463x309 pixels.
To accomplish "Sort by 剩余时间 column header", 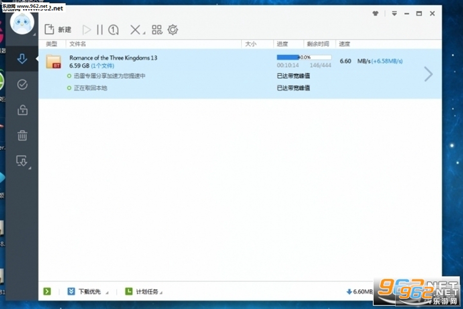I will click(318, 44).
